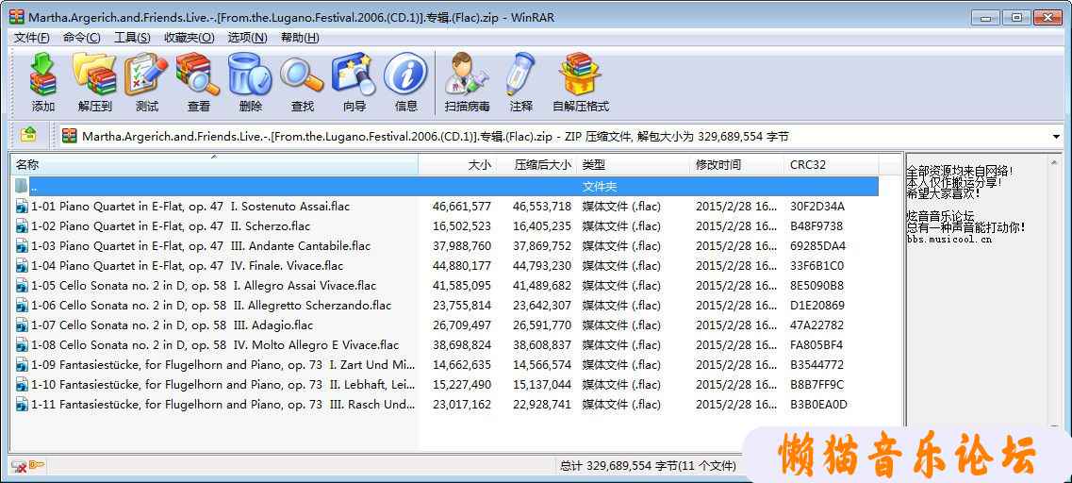Click the 查看 (View) toolbar icon
Viewport: 1072px width, 483px height.
point(198,75)
